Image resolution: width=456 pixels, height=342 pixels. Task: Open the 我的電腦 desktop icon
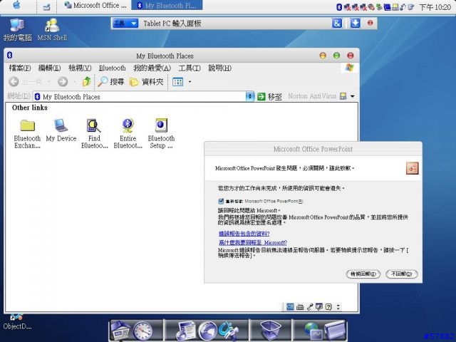[17, 30]
